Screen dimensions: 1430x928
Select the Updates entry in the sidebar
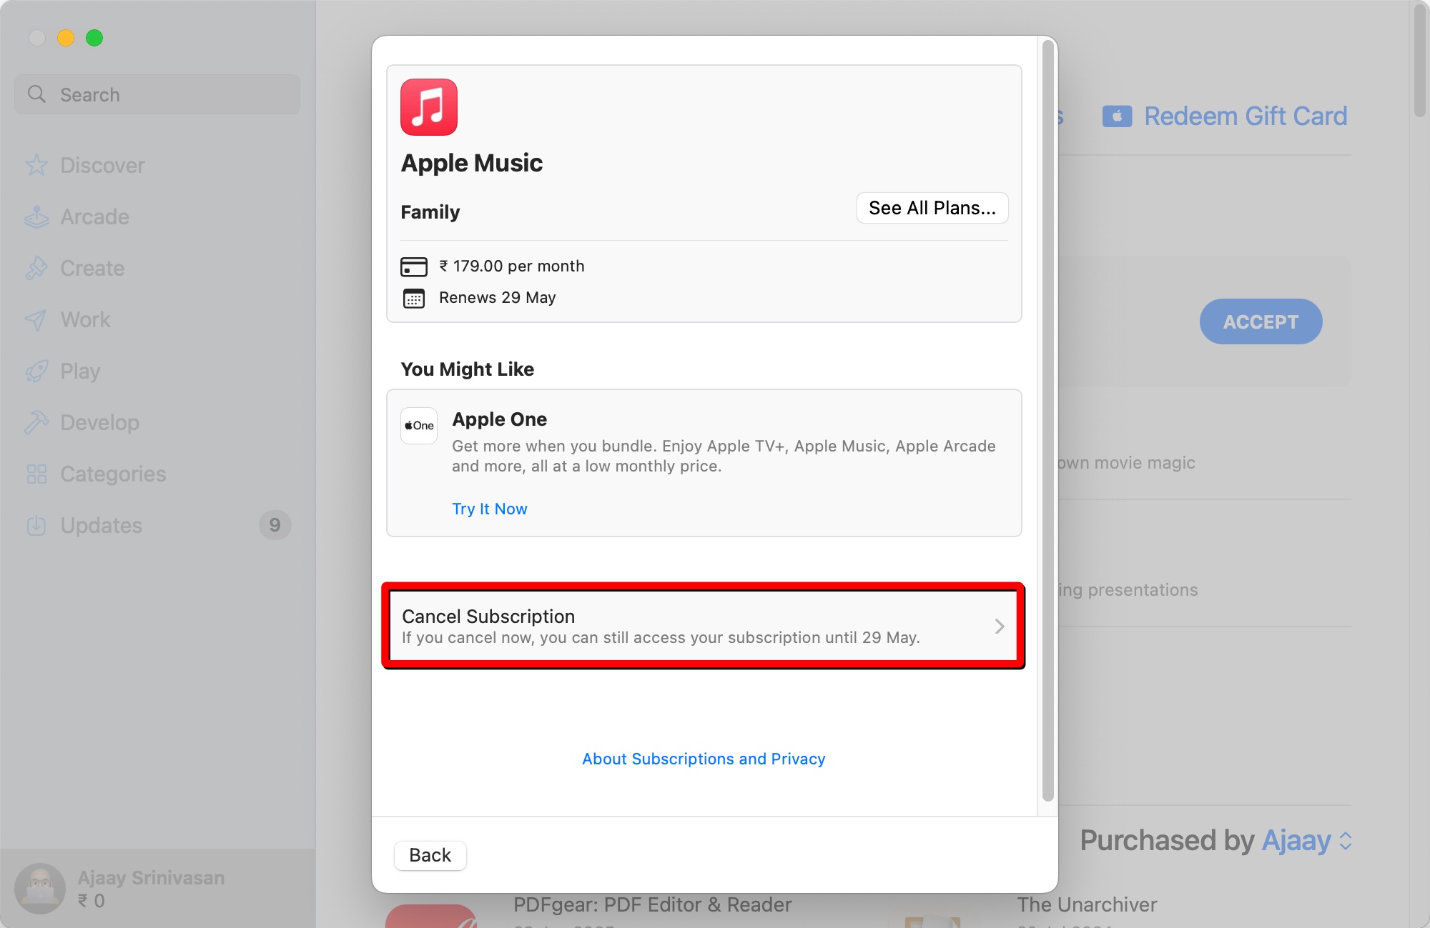[101, 525]
